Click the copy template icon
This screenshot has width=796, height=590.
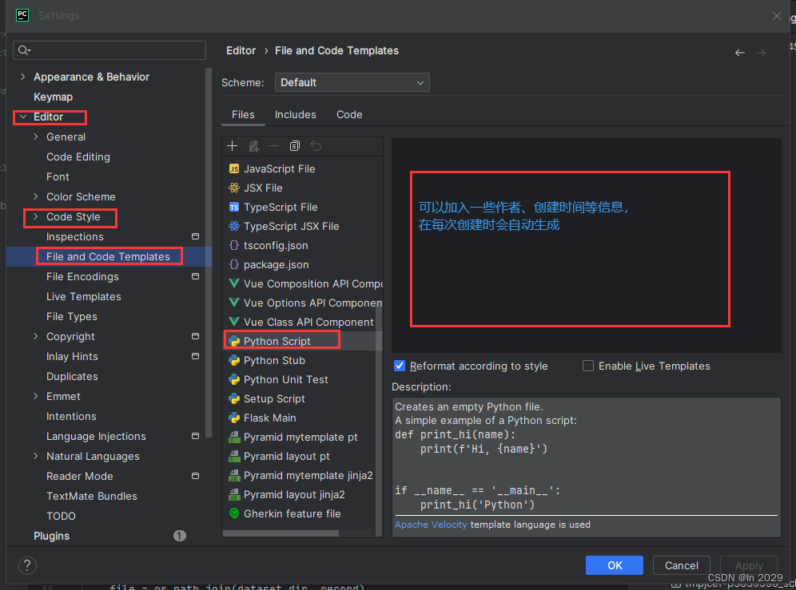[x=294, y=146]
